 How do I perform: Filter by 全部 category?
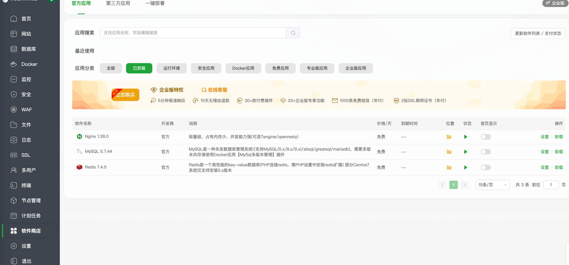pos(111,68)
